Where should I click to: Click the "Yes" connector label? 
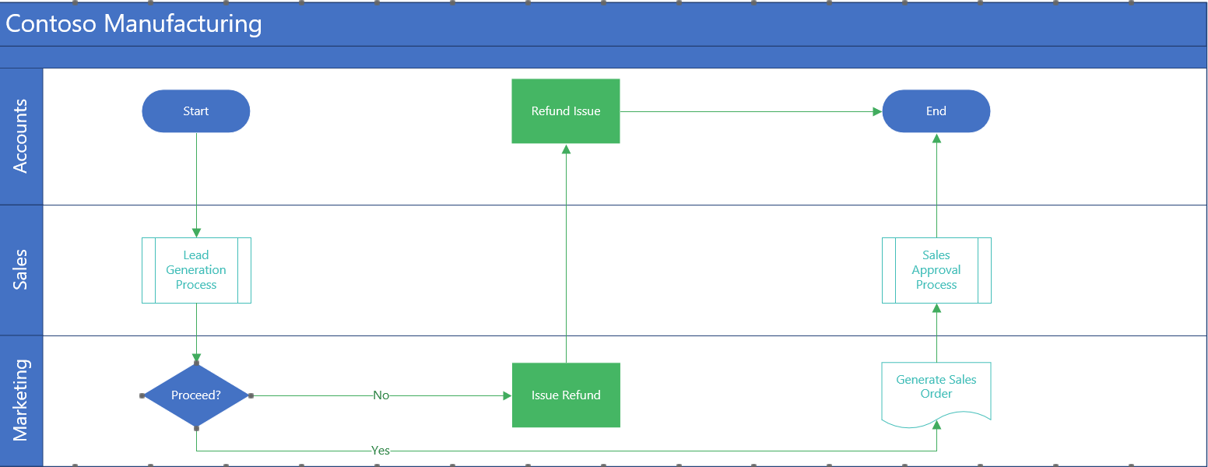[381, 451]
